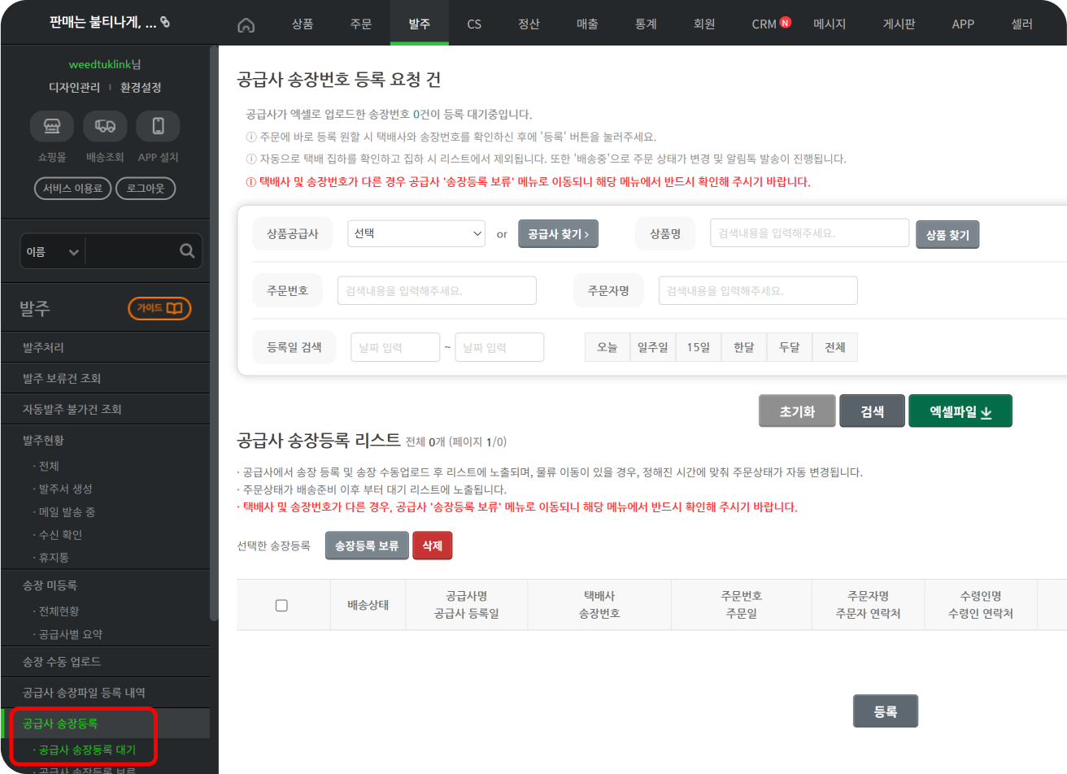Viewport: 1067px width, 774px height.
Task: Open the 가이드 book button
Action: pyautogui.click(x=159, y=309)
